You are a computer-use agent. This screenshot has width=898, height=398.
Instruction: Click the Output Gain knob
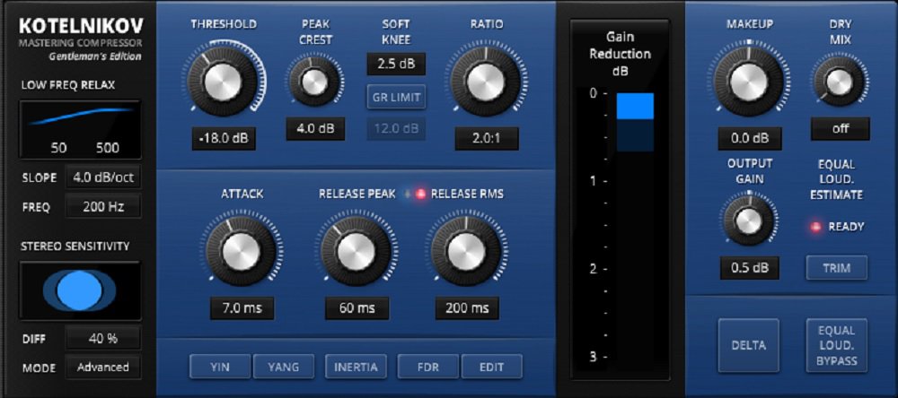click(748, 220)
